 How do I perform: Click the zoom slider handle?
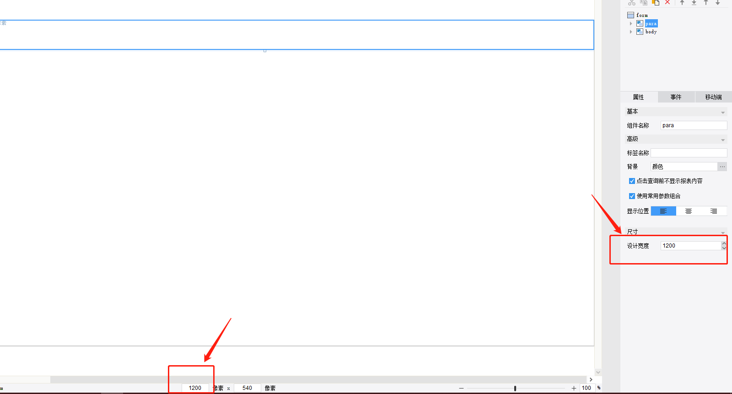point(515,388)
